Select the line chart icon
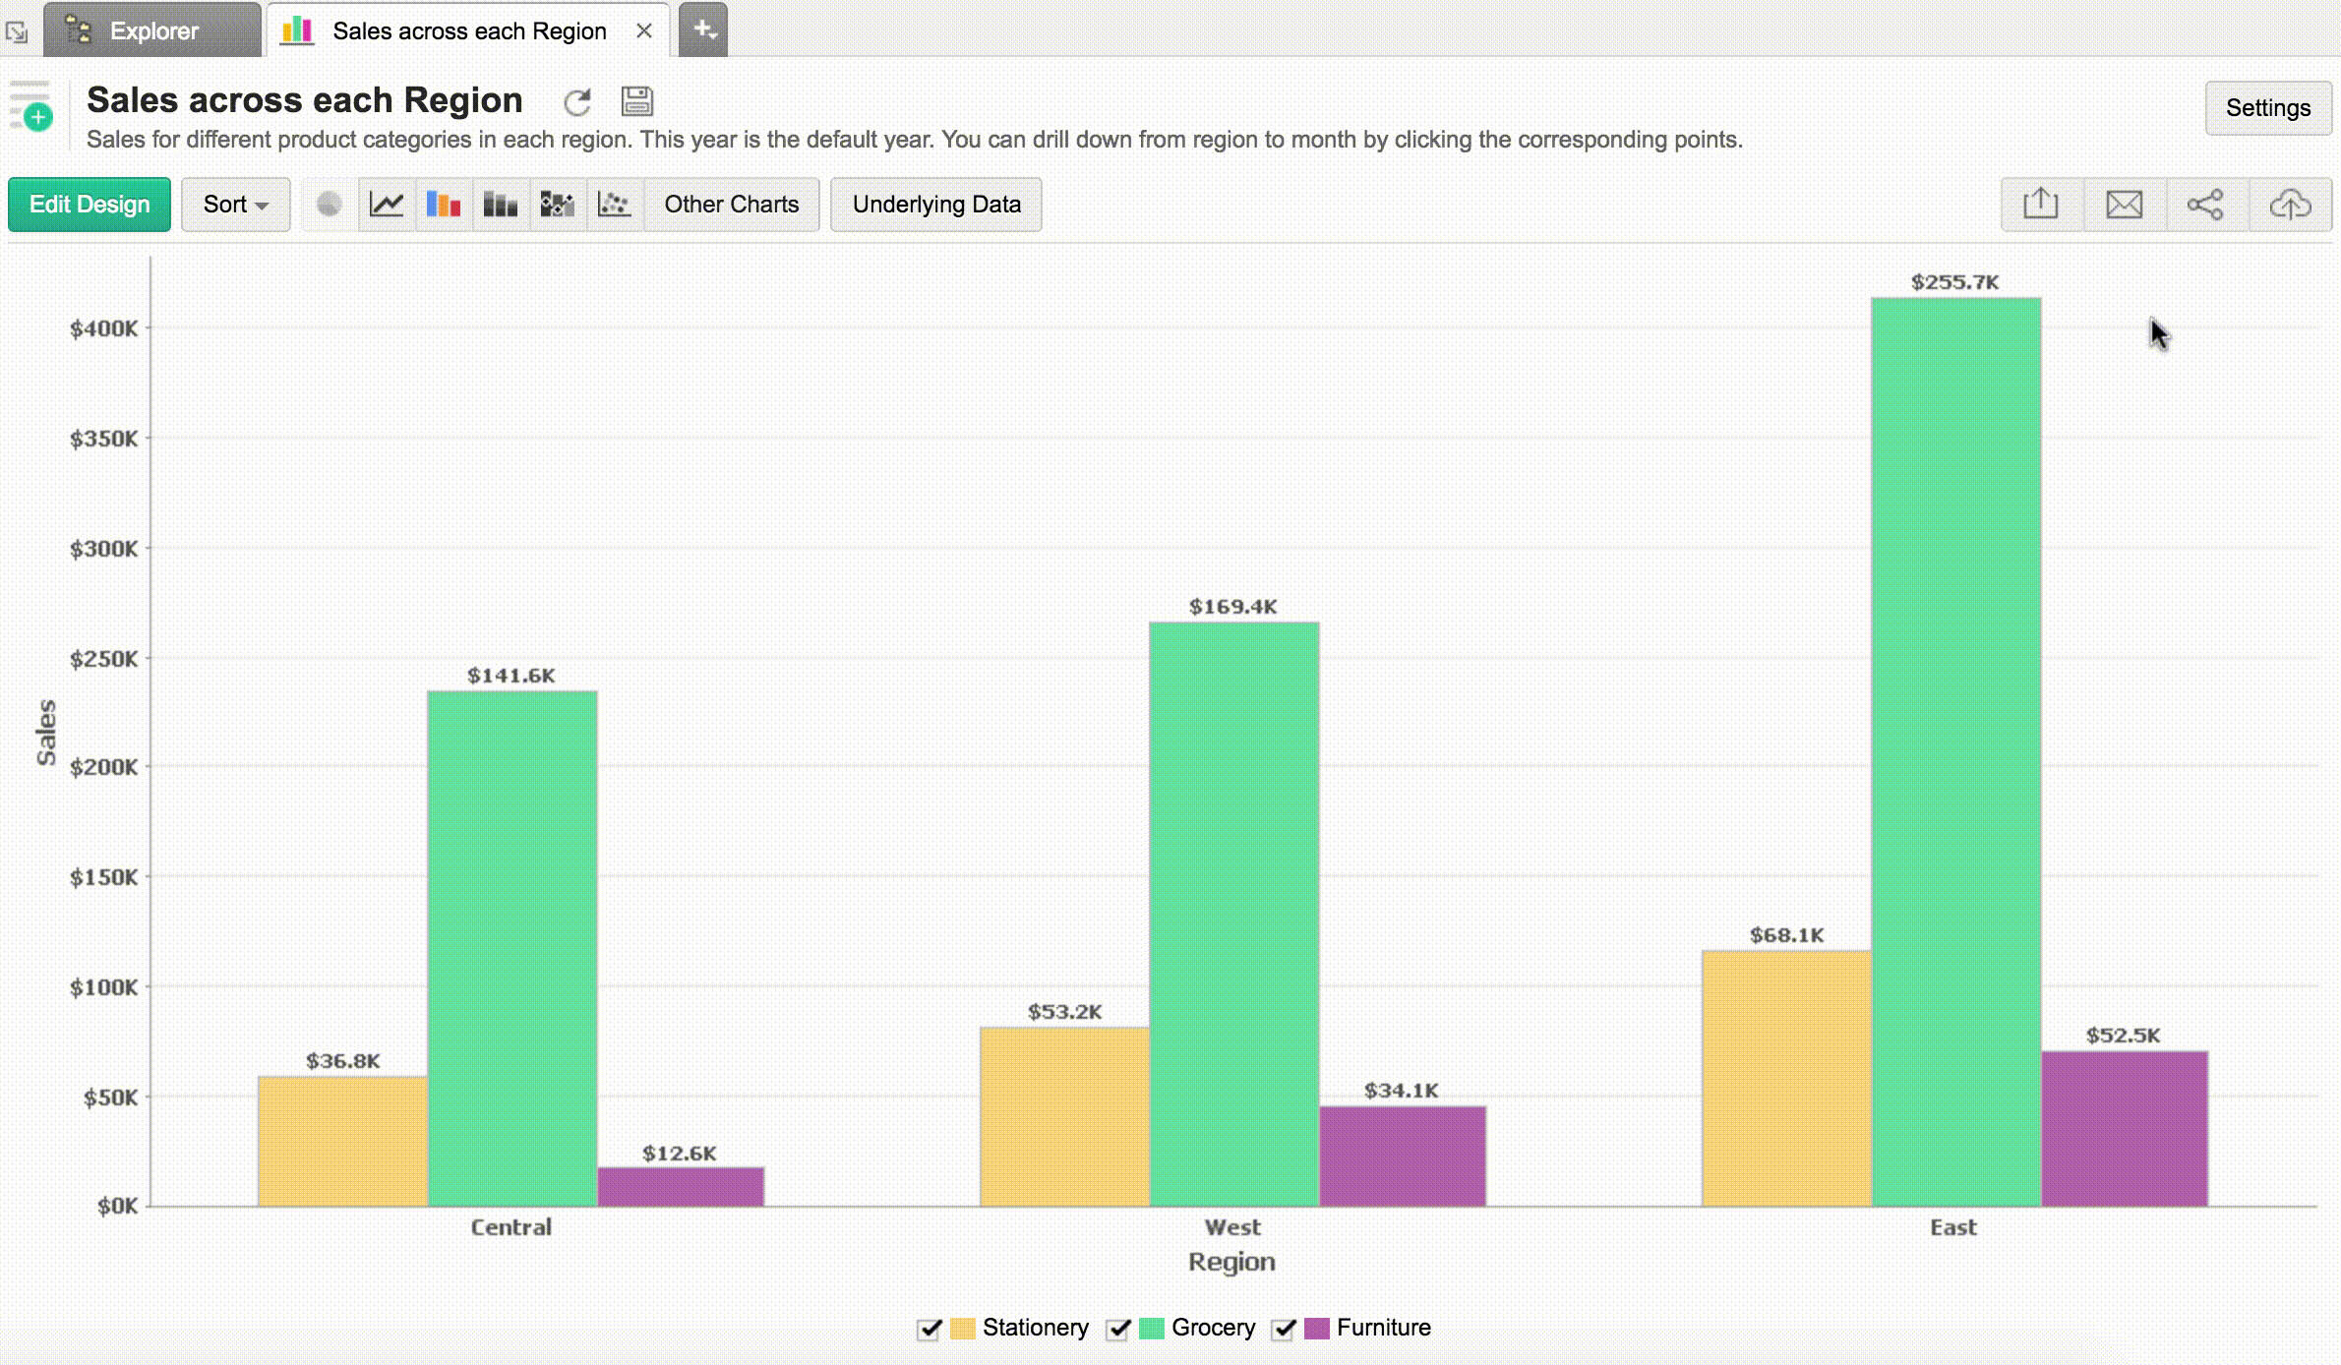2341x1365 pixels. click(x=387, y=205)
